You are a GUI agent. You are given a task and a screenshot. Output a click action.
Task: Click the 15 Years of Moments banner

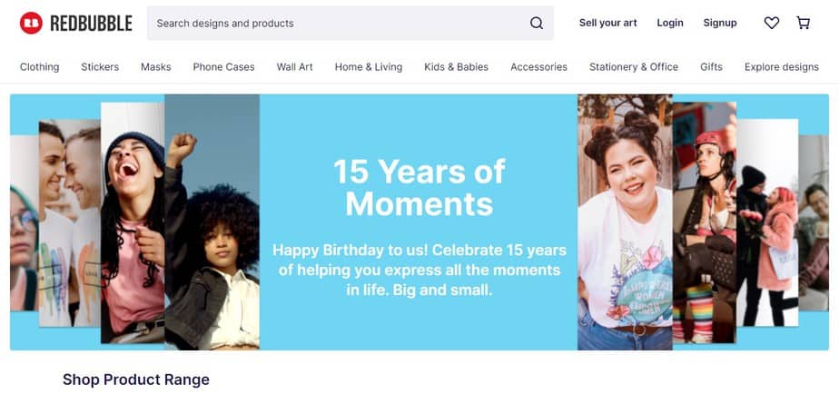pyautogui.click(x=419, y=222)
